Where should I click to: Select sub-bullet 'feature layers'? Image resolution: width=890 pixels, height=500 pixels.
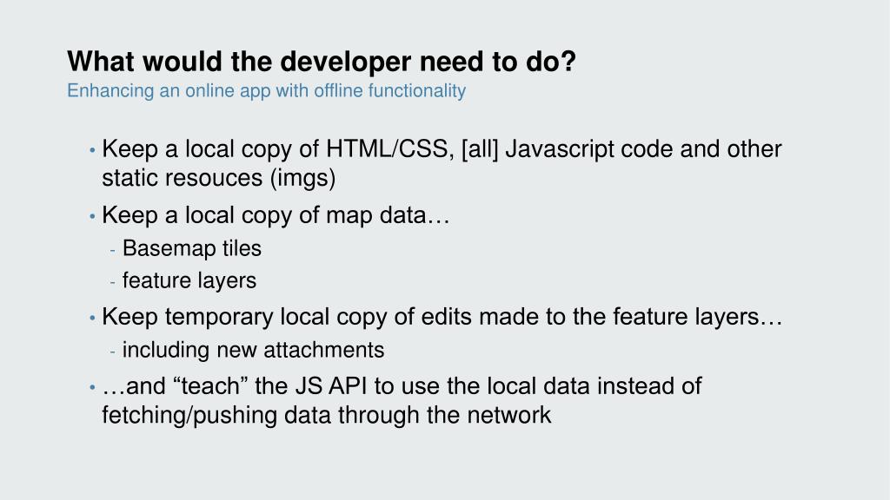point(189,280)
